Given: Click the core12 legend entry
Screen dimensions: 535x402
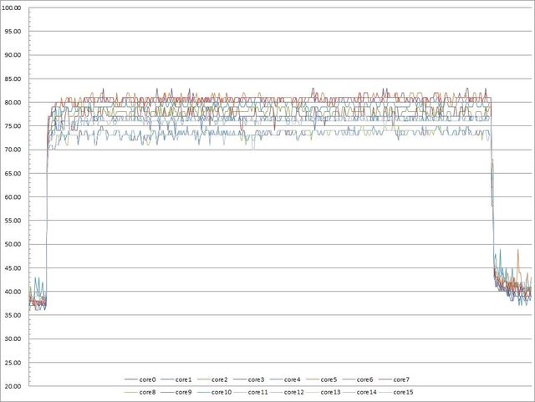Looking at the screenshot, I should click(x=294, y=391).
